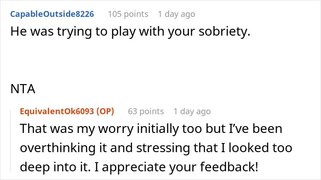Click the 'NTA' verdict text

click(x=23, y=89)
